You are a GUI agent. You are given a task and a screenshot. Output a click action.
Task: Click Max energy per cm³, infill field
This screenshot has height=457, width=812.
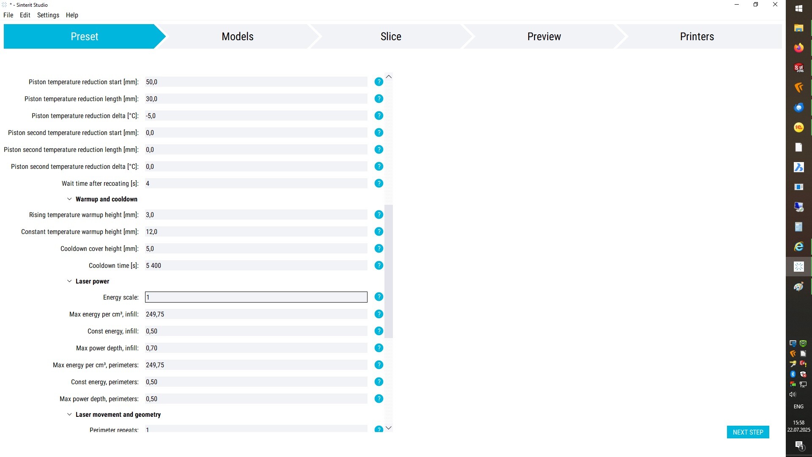(256, 314)
